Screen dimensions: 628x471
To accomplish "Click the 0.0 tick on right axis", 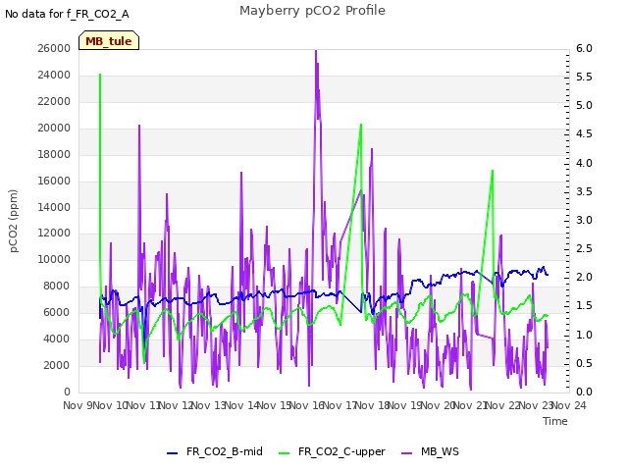I will 584,392.
